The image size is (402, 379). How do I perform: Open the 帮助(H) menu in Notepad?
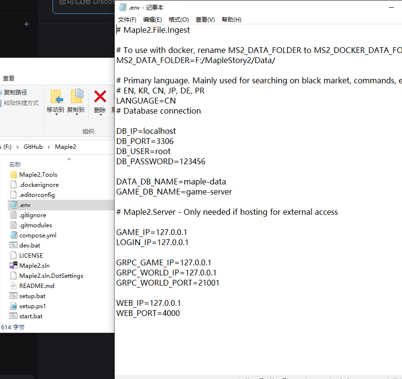231,20
